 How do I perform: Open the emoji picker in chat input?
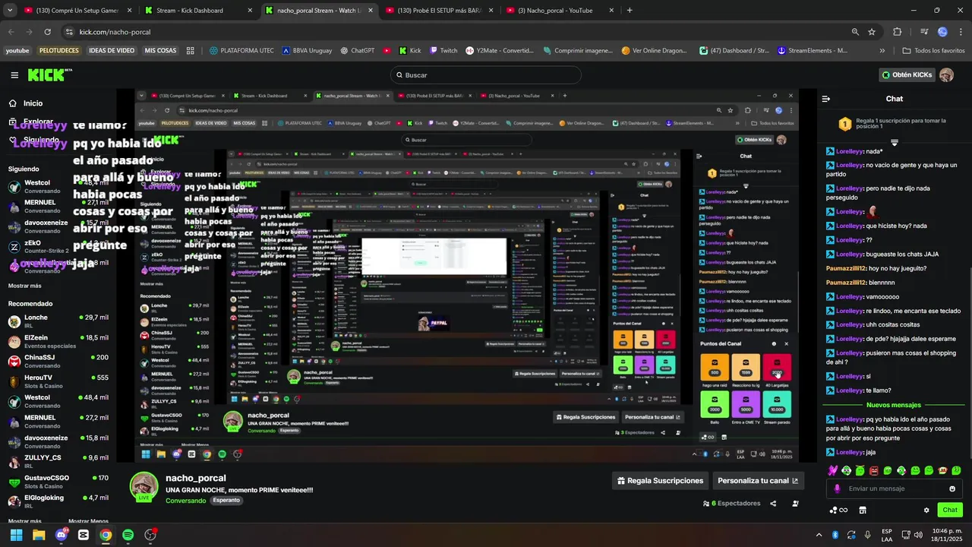[x=952, y=489]
